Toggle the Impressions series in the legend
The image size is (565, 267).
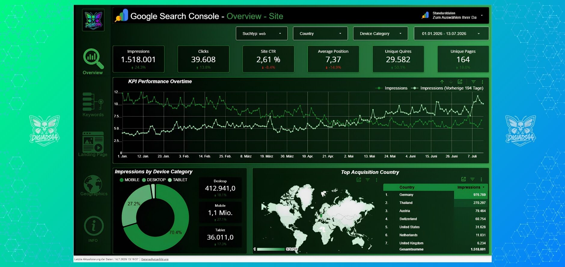[392, 88]
